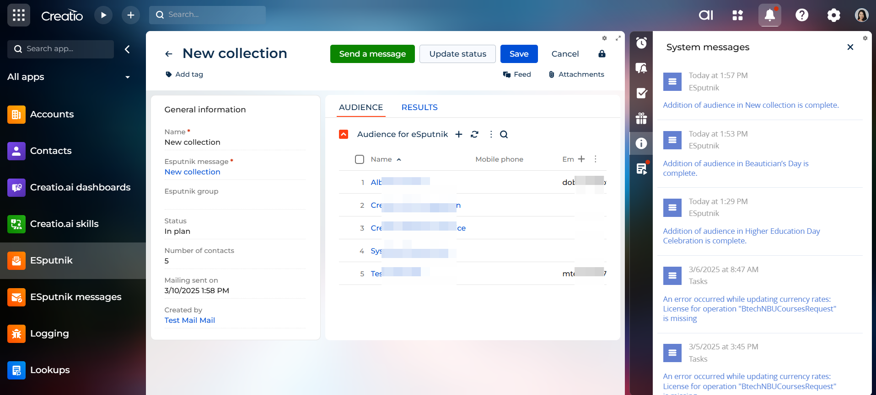
Task: Open Higher Education Day Celebration message
Action: point(741,236)
